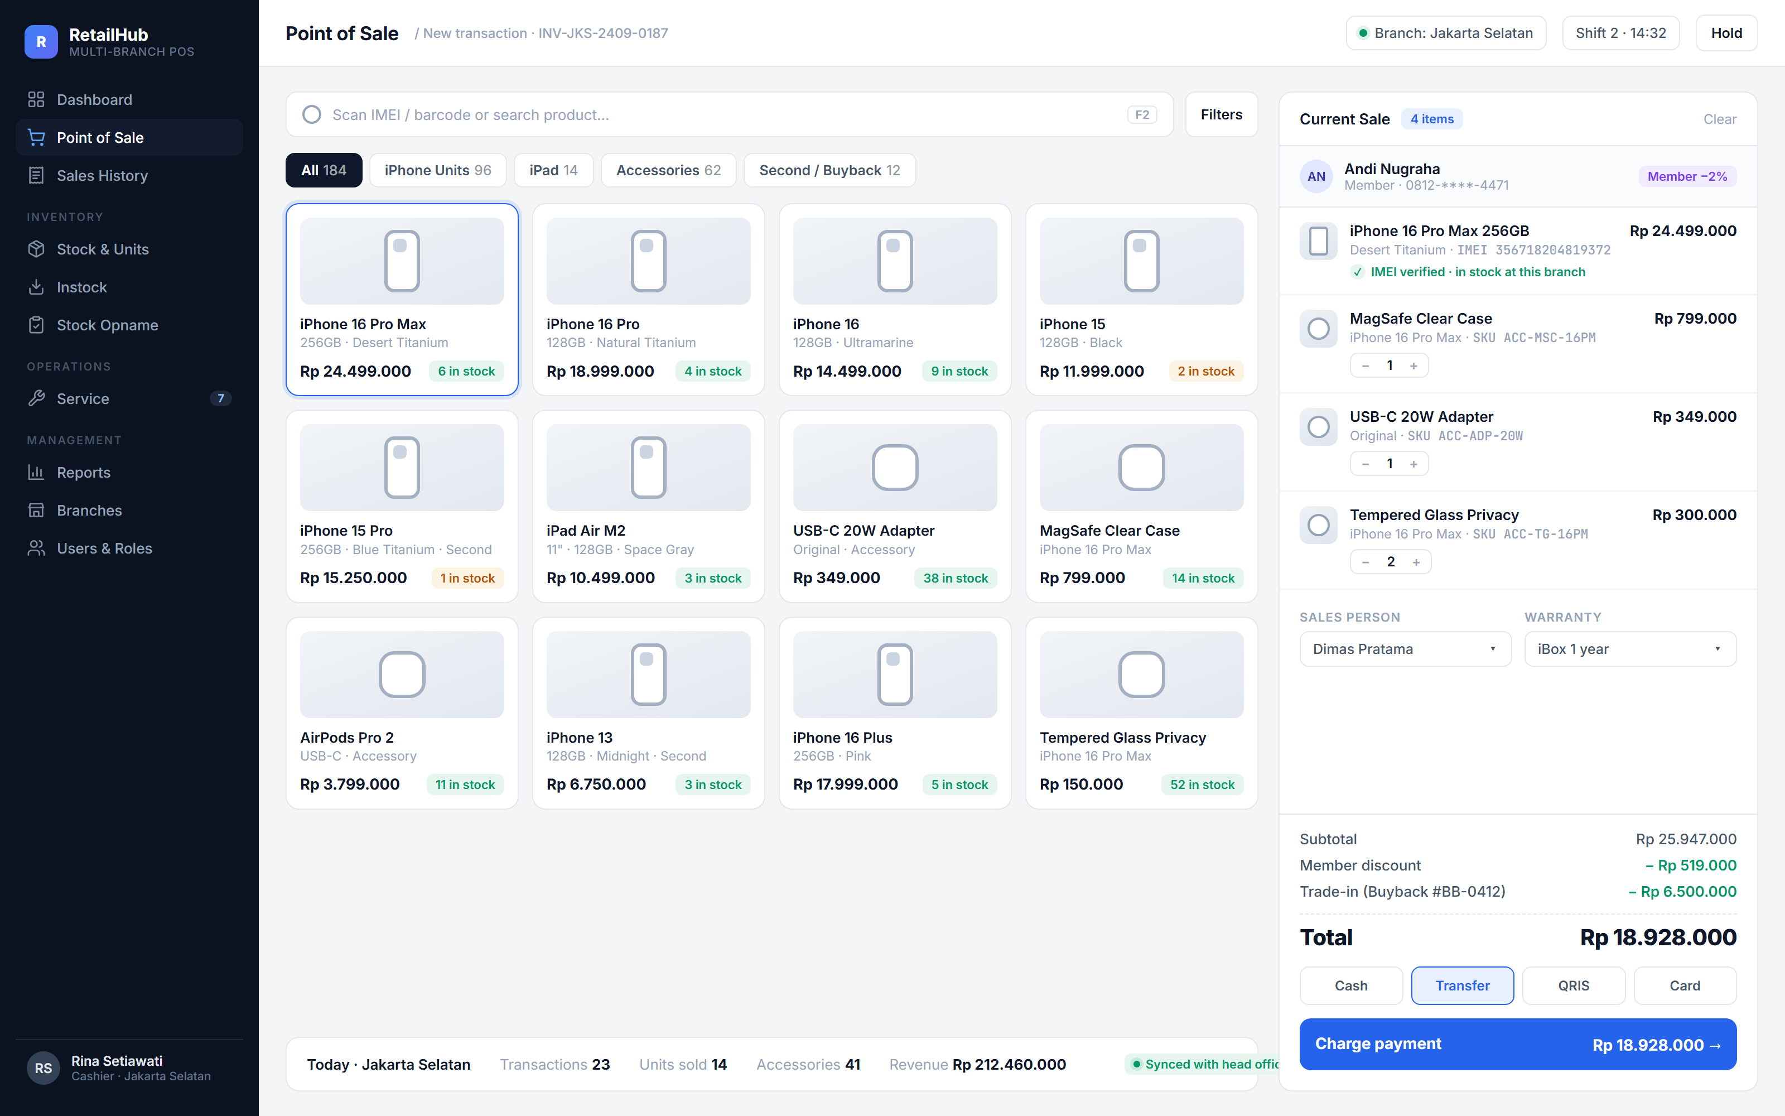Select QRIS payment method
This screenshot has height=1116, width=1785.
pos(1573,985)
